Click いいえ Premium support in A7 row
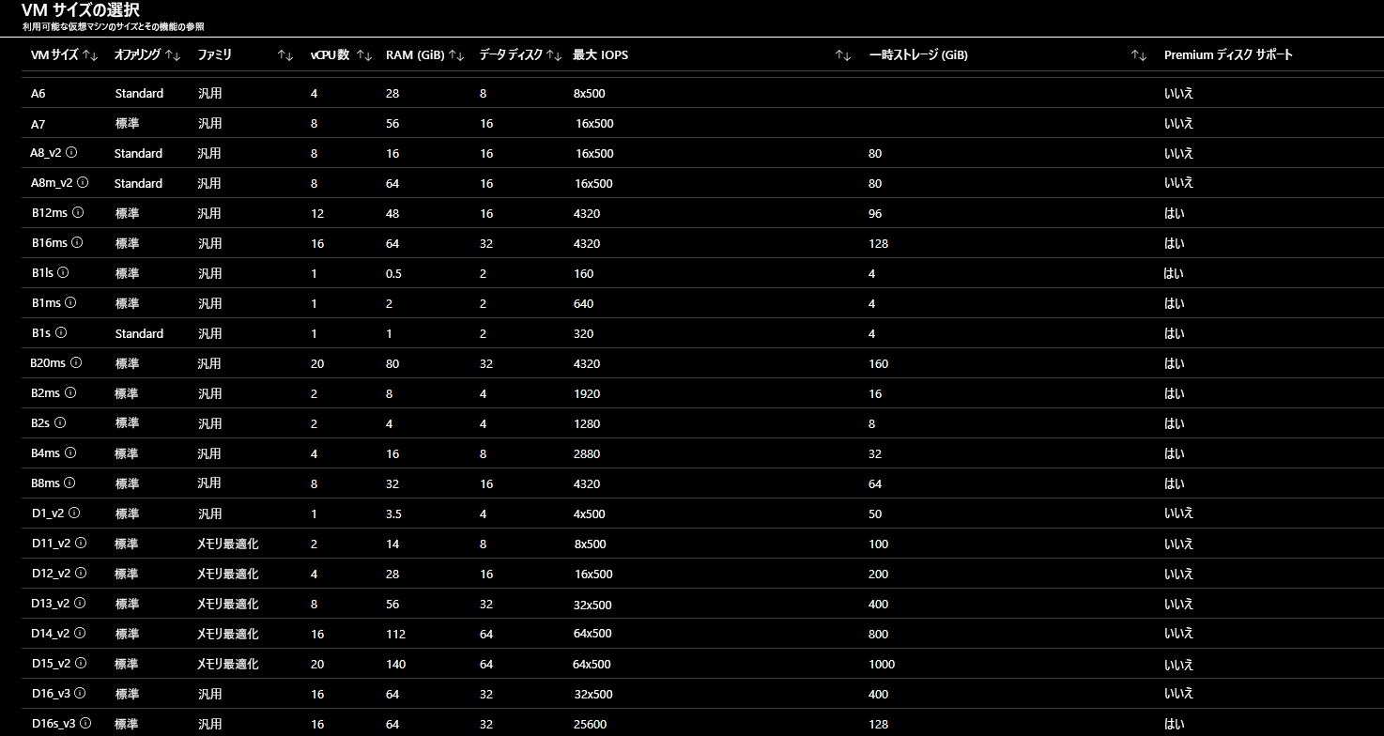Screen dimensions: 1384x736 [x=1178, y=124]
